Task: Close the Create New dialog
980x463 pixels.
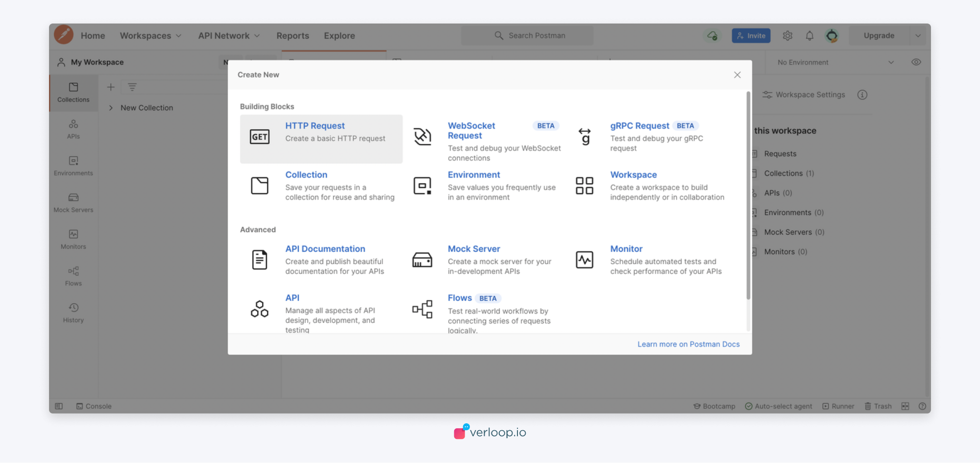Action: [x=737, y=75]
